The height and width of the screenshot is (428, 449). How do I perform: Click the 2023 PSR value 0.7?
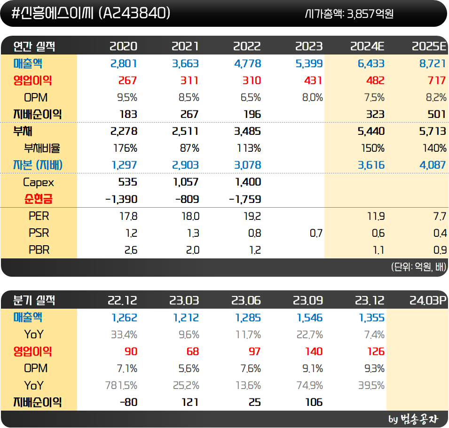(316, 233)
